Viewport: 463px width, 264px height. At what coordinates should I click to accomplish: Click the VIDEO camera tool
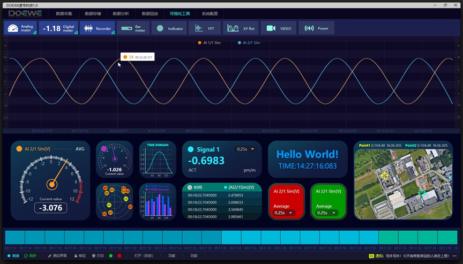(x=279, y=28)
